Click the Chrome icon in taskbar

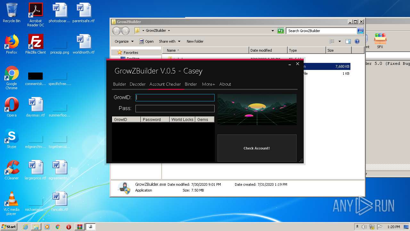58,227
